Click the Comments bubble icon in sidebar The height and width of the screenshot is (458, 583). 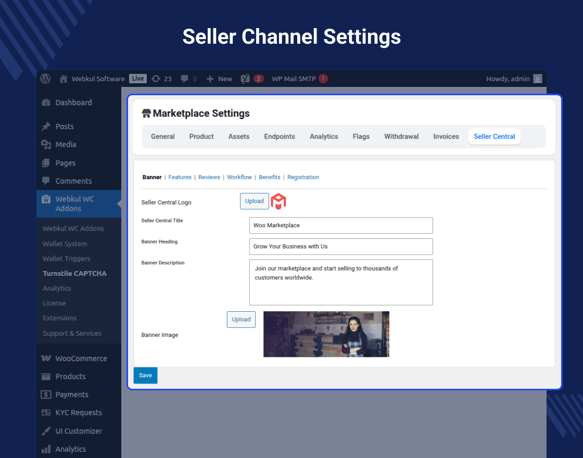point(46,181)
